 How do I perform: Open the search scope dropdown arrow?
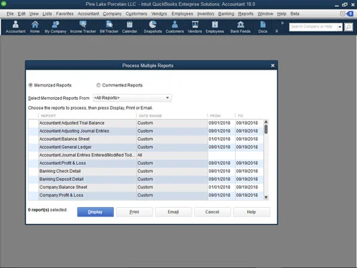340,27
